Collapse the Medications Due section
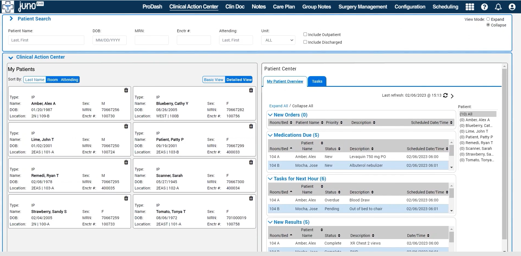This screenshot has height=256, width=521. [x=270, y=135]
